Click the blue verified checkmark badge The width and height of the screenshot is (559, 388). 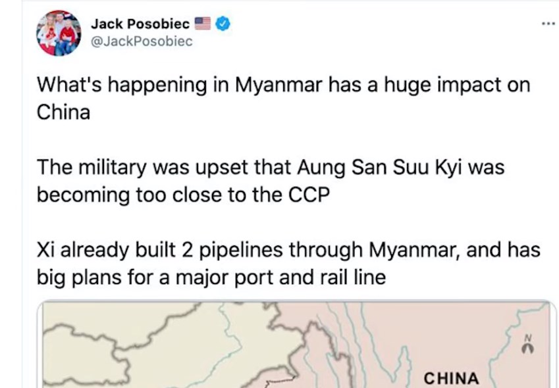pyautogui.click(x=222, y=24)
